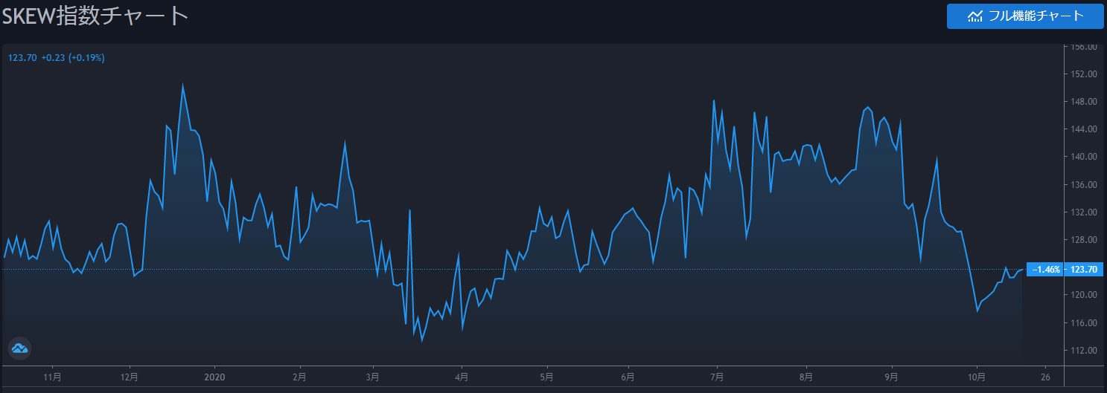Click the 112.00 level on price scale
The height and width of the screenshot is (393, 1107).
coord(1083,350)
